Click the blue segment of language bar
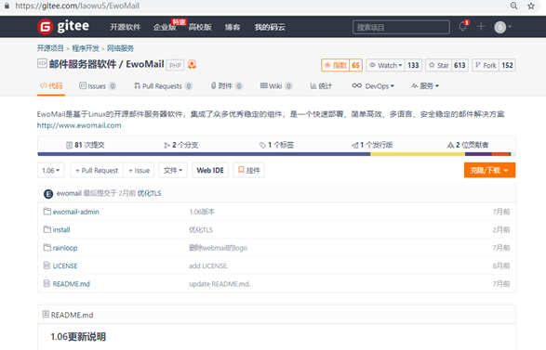The image size is (546, 350). click(204, 154)
